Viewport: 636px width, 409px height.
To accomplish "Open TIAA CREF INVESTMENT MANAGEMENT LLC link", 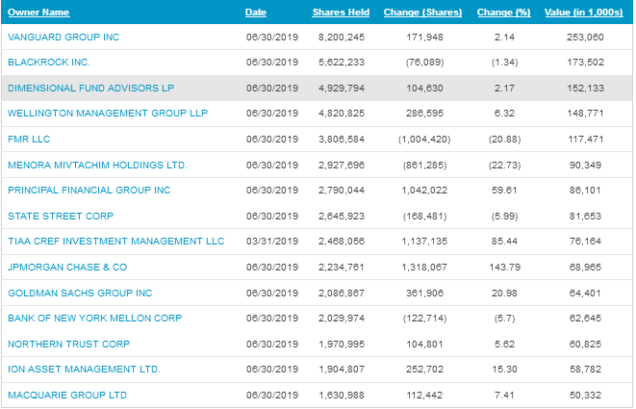I will coord(116,242).
